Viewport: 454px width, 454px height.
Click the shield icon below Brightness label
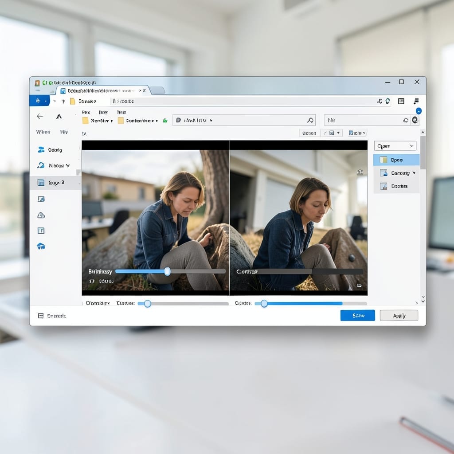tap(92, 281)
